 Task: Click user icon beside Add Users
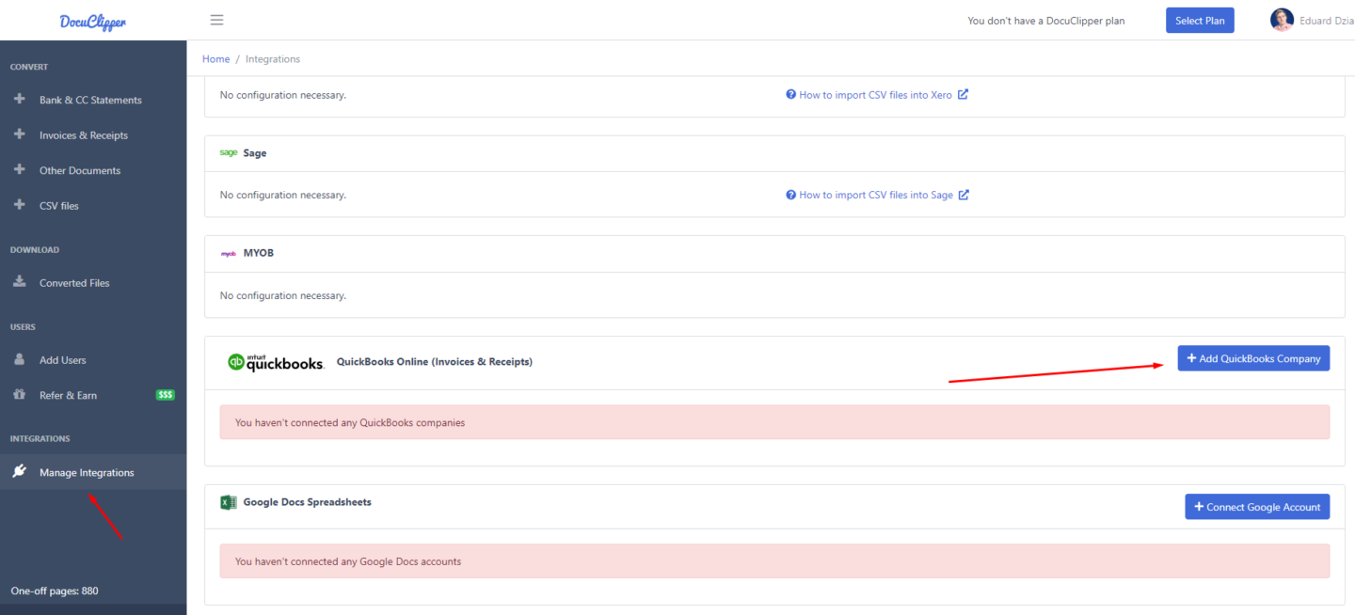click(20, 359)
